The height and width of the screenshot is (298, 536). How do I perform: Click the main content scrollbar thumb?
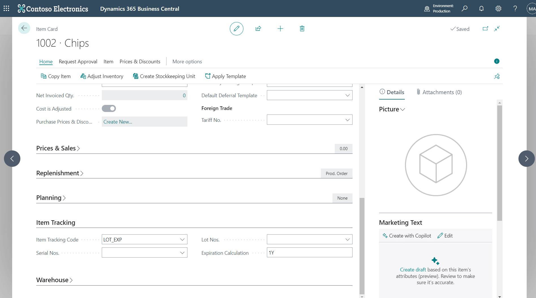[362, 246]
